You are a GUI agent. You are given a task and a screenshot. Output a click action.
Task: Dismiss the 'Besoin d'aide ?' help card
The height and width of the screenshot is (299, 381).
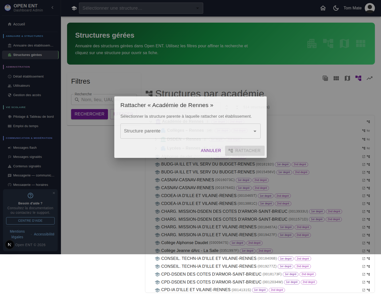click(54, 193)
